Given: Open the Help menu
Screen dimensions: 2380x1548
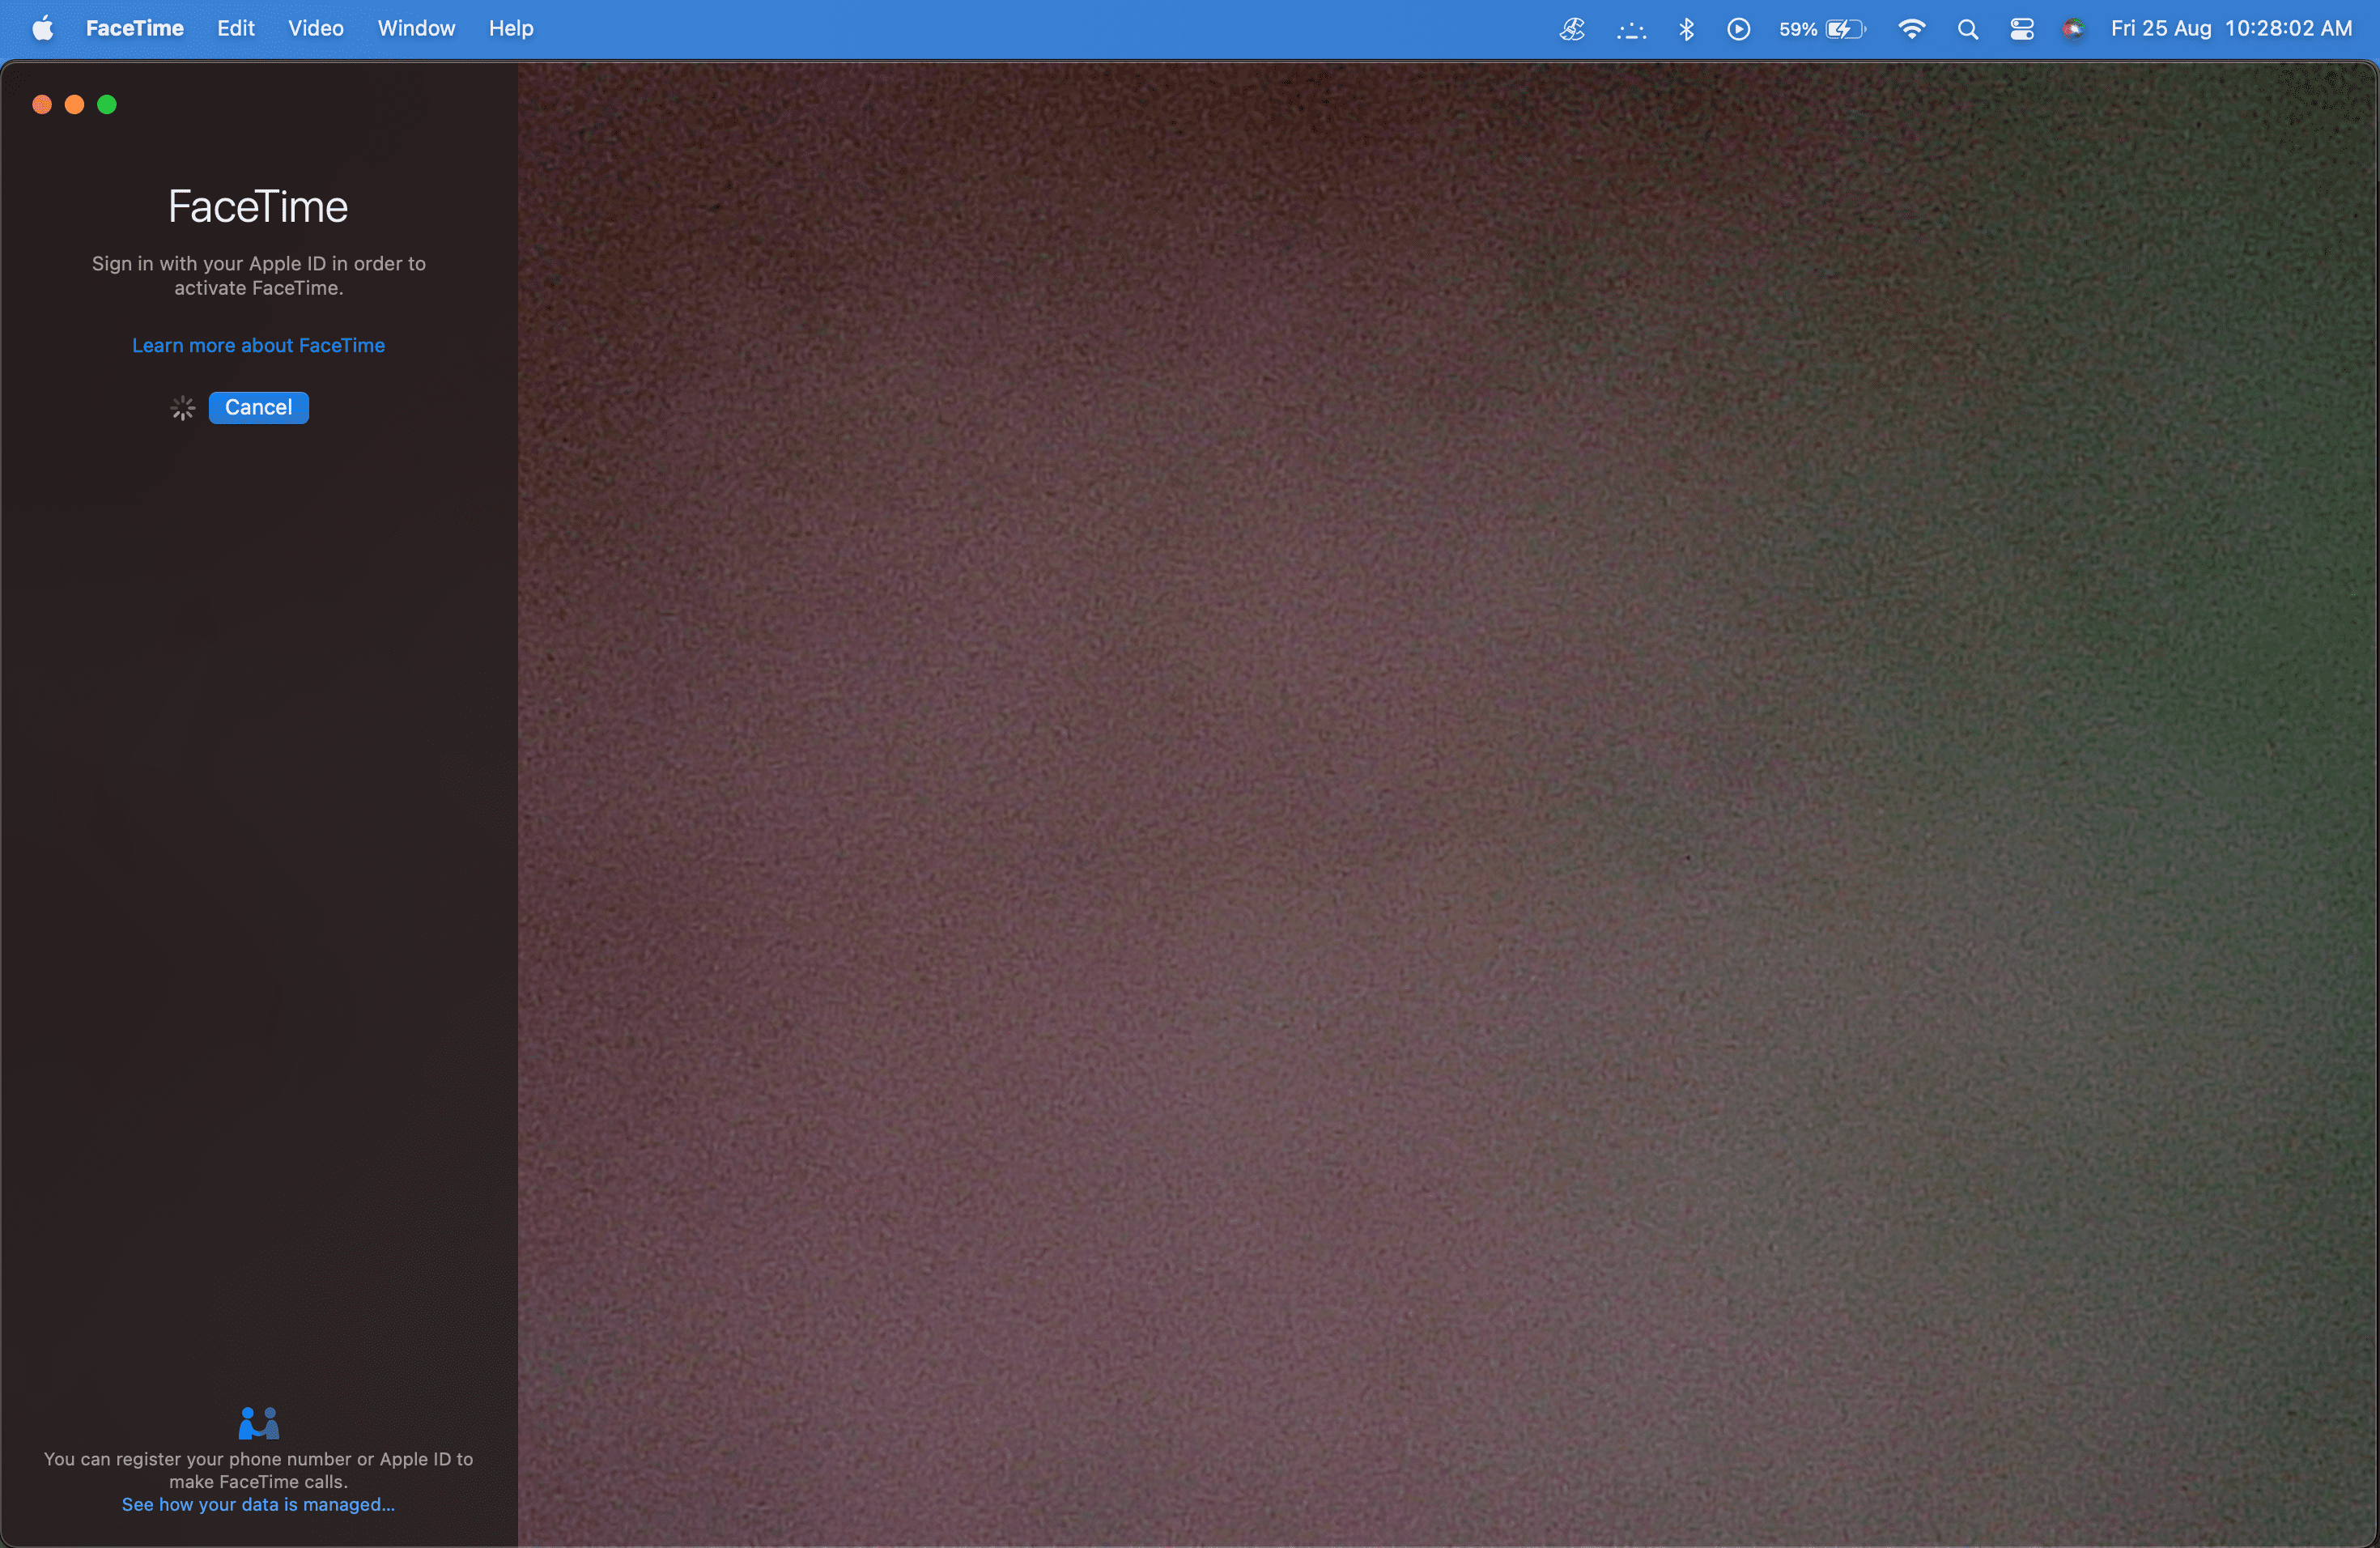Looking at the screenshot, I should click(510, 28).
